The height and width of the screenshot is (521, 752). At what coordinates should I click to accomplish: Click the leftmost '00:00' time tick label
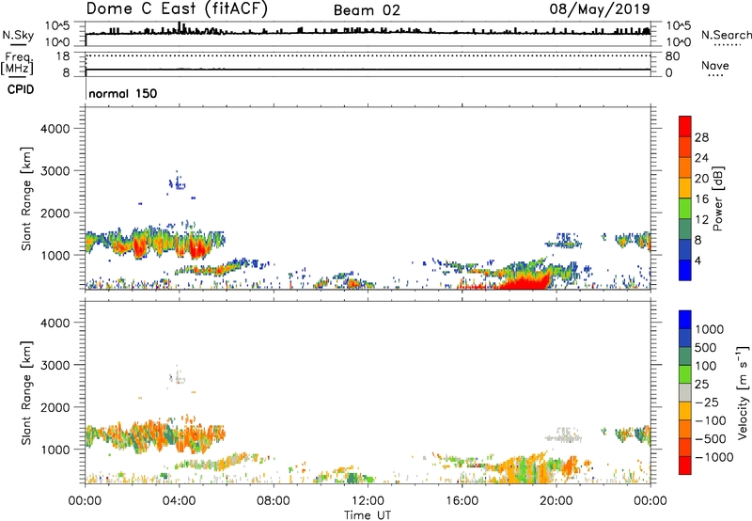pyautogui.click(x=85, y=501)
